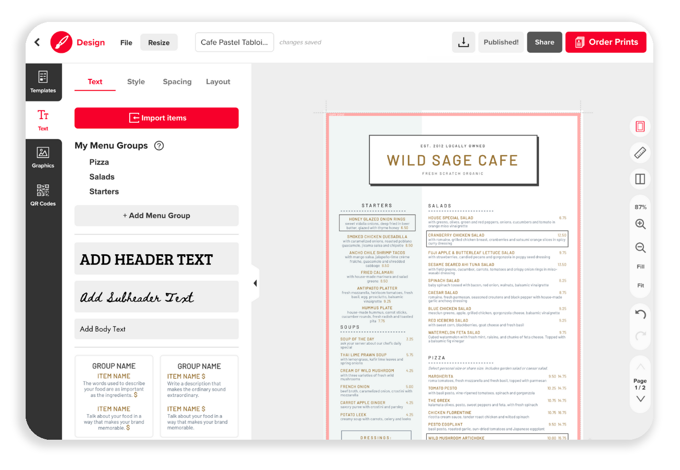
Task: Undo the last change
Action: click(640, 314)
